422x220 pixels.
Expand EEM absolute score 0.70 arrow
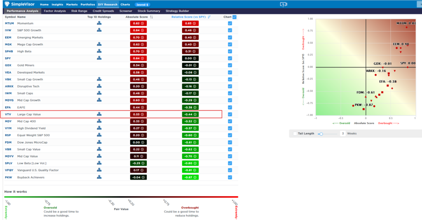[x=143, y=37]
